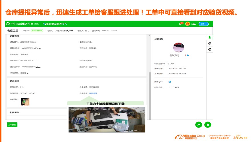
Task: Click the warehouse inspection video preview
Action: [107, 120]
